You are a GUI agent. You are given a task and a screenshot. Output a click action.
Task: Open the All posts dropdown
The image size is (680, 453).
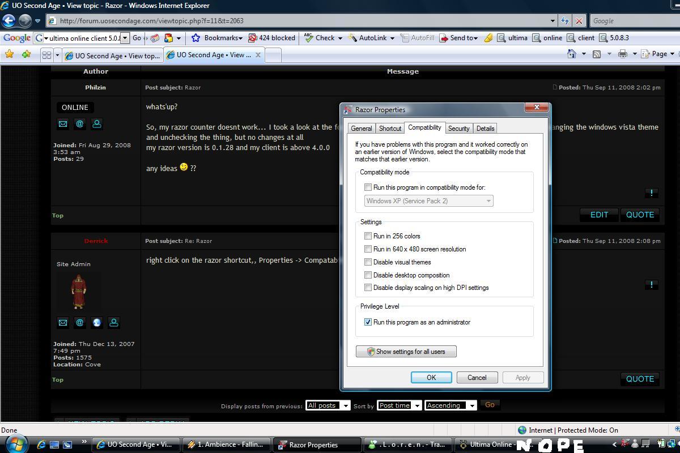point(328,405)
